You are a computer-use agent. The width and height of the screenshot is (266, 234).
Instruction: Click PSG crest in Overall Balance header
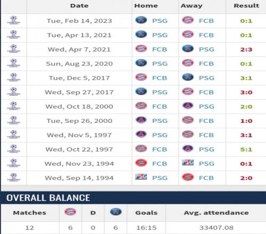coord(116,212)
